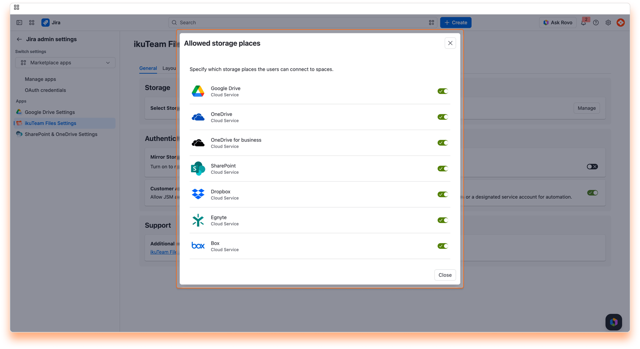The width and height of the screenshot is (640, 349).
Task: Go back using the Jira admin settings arrow
Action: point(19,39)
